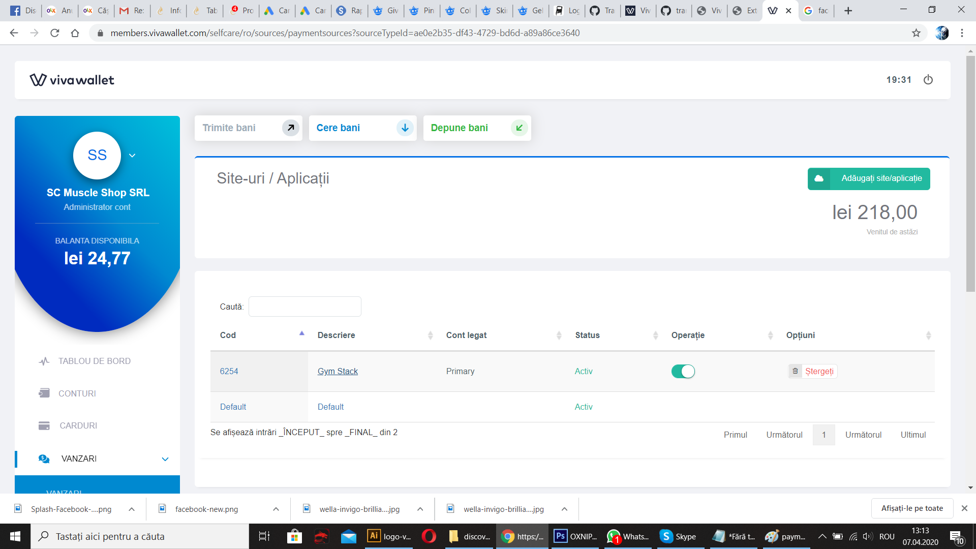This screenshot has width=976, height=549.
Task: Click the Caută search field
Action: [x=304, y=307]
